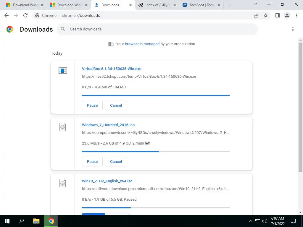This screenshot has height=227, width=303.
Task: Go back using the browser back arrow
Action: [x=7, y=15]
